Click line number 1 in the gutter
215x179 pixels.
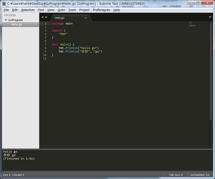[45, 23]
